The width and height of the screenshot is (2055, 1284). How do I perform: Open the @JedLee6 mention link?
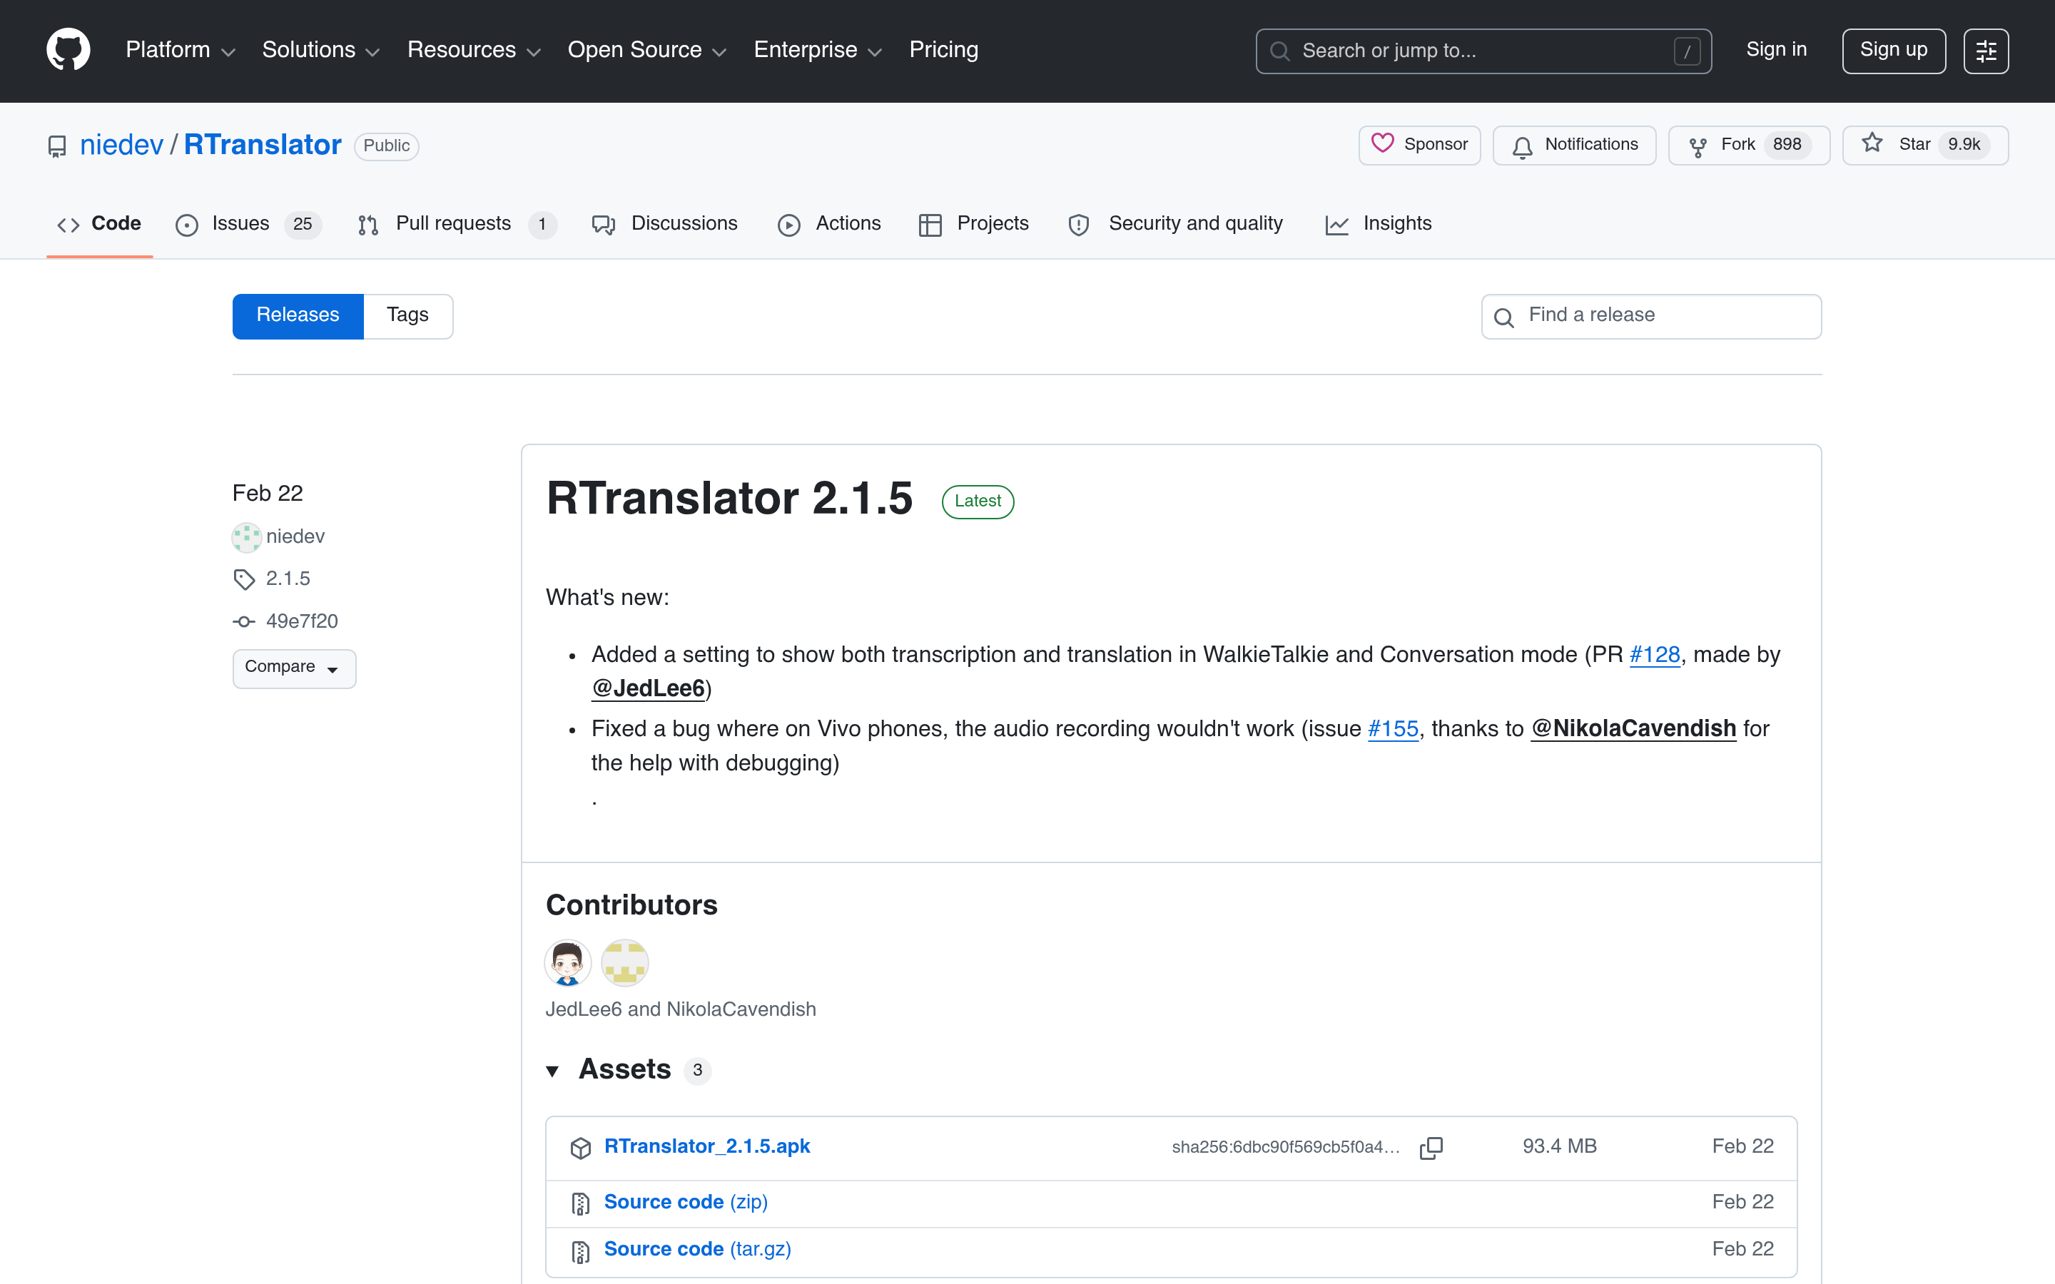click(648, 688)
